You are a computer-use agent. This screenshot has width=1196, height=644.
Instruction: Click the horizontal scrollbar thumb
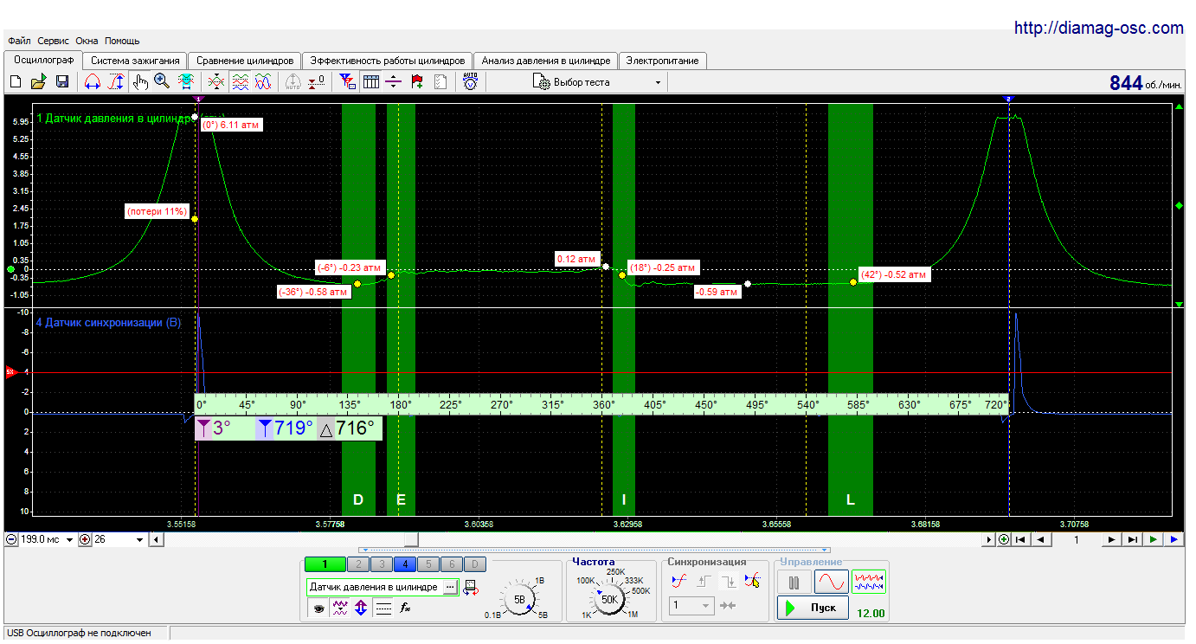(412, 539)
